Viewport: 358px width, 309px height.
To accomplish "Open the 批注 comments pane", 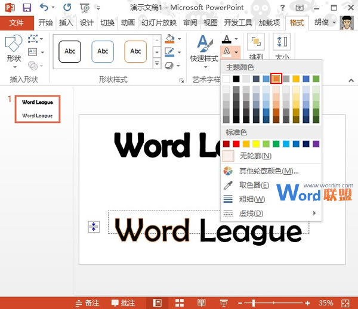I will coord(124,303).
